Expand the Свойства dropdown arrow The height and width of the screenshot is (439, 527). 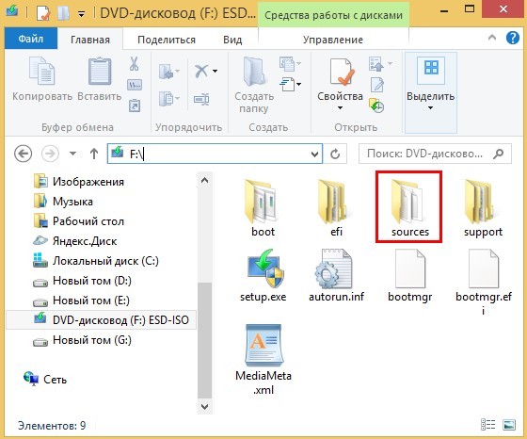point(340,108)
